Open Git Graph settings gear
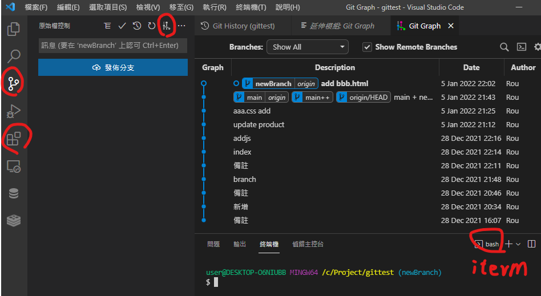This screenshot has height=296, width=541. point(537,47)
